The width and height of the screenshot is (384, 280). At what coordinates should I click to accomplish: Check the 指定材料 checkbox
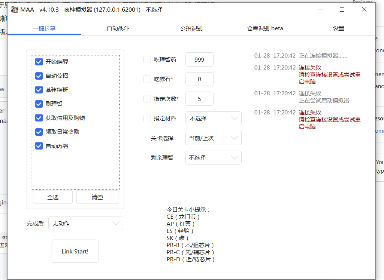click(147, 119)
